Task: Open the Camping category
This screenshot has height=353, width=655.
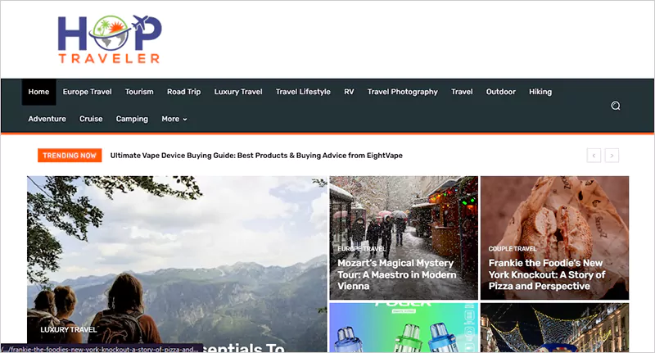Action: (x=132, y=119)
